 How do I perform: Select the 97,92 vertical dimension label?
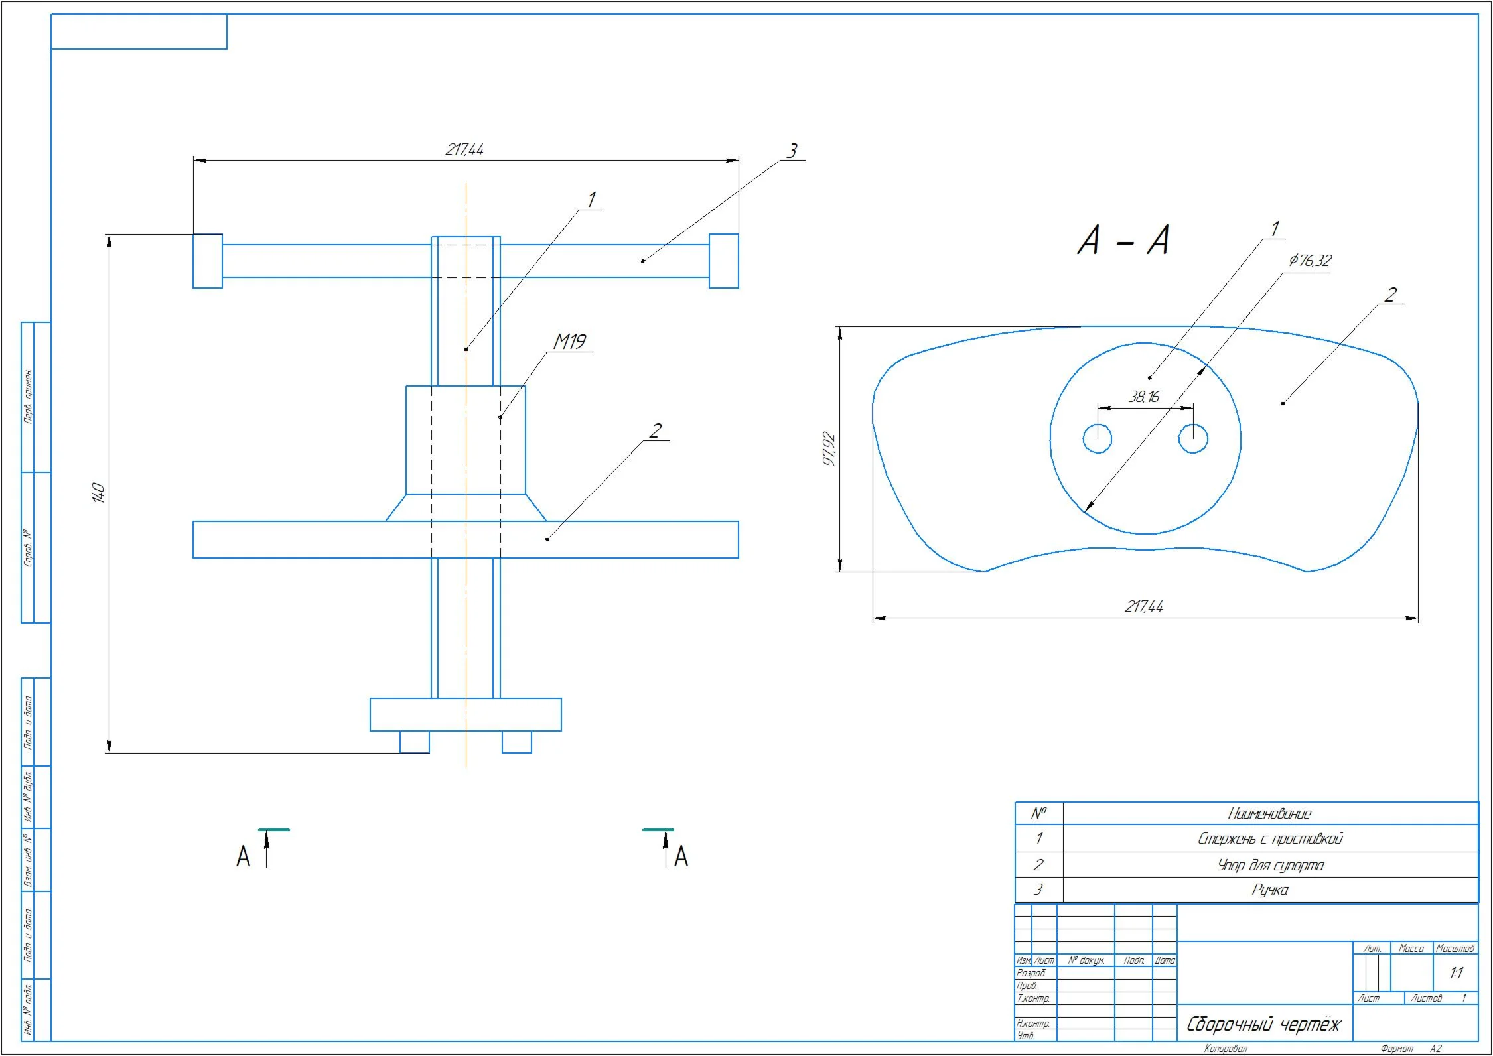tap(829, 448)
